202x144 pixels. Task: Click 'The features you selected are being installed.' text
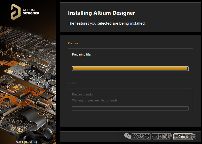[x=107, y=23]
